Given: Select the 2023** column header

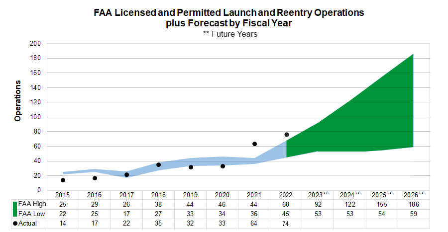Looking at the screenshot, I should (x=318, y=195).
